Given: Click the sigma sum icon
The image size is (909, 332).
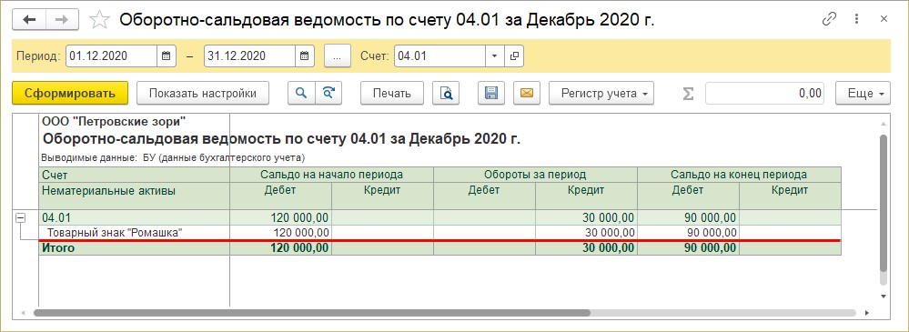Looking at the screenshot, I should pyautogui.click(x=688, y=94).
